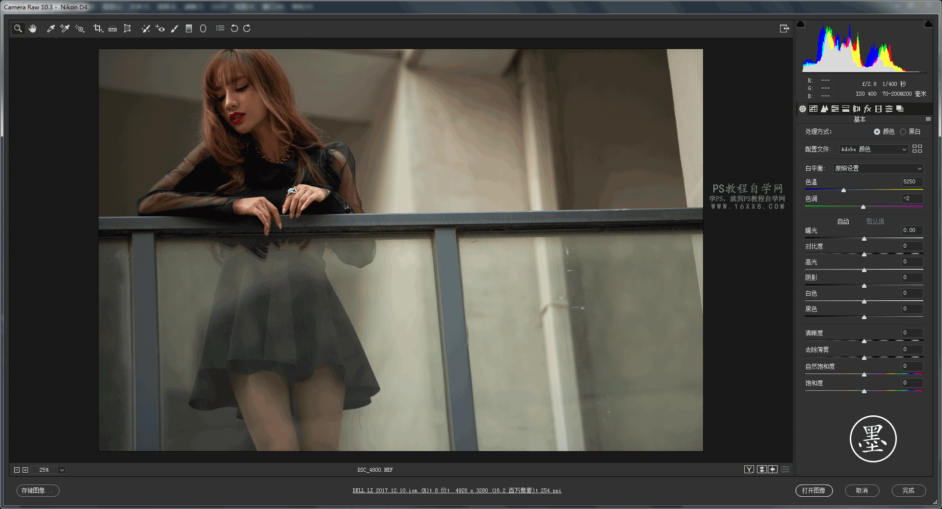This screenshot has height=509, width=942.
Task: Click the 色温 temperature value field
Action: click(x=912, y=181)
